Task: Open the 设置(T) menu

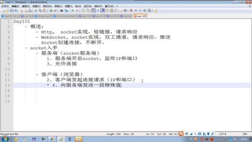Action: (x=69, y=6)
